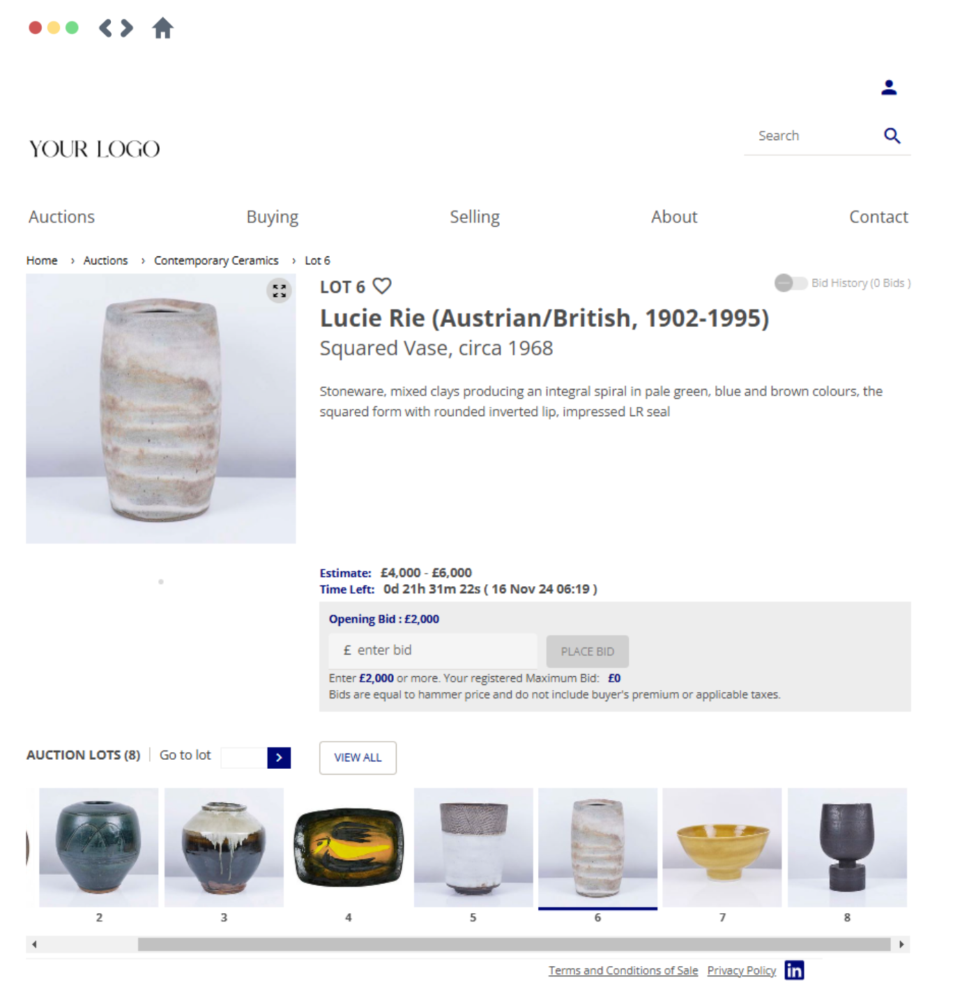The height and width of the screenshot is (994, 953).
Task: Click the VIEW ALL lots button
Action: (x=358, y=758)
